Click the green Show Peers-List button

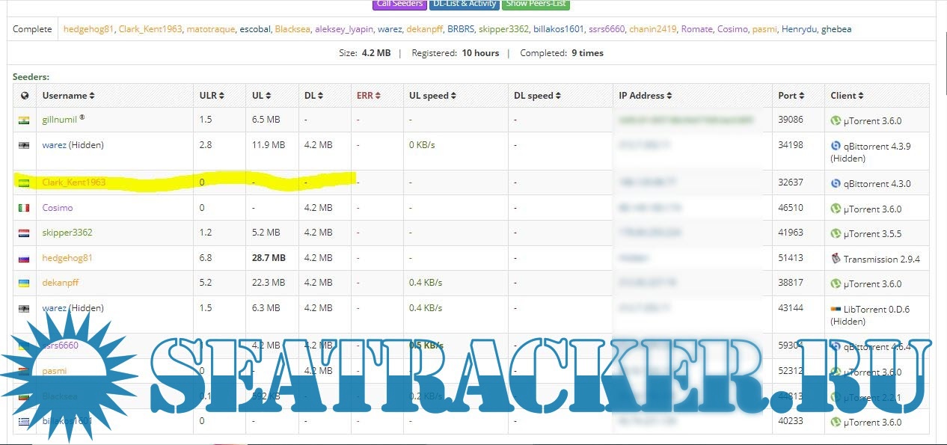[536, 4]
